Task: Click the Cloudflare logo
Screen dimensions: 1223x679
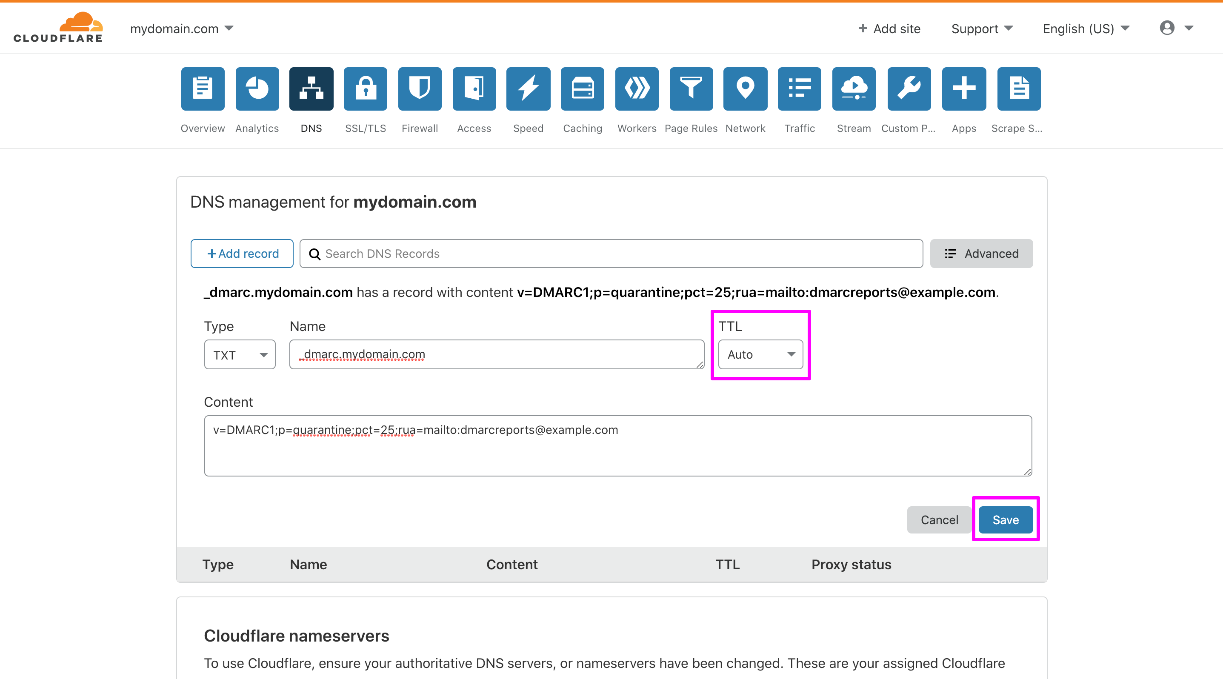Action: click(58, 27)
